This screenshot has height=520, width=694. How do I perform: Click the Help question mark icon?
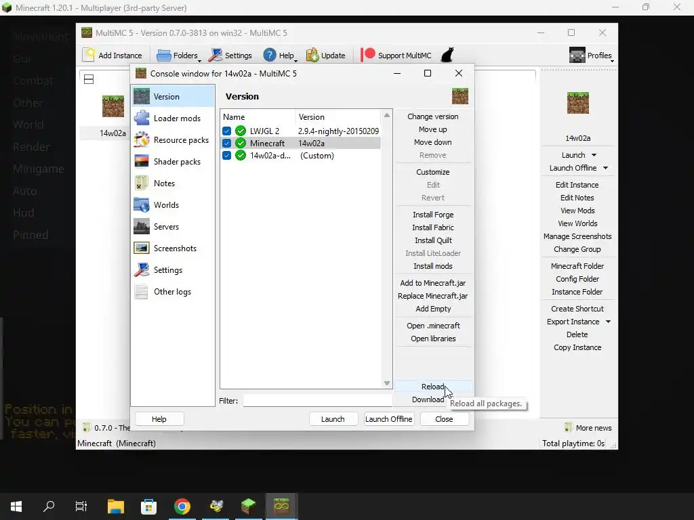coord(270,55)
